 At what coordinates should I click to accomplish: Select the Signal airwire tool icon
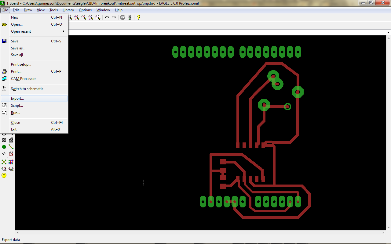point(11,147)
